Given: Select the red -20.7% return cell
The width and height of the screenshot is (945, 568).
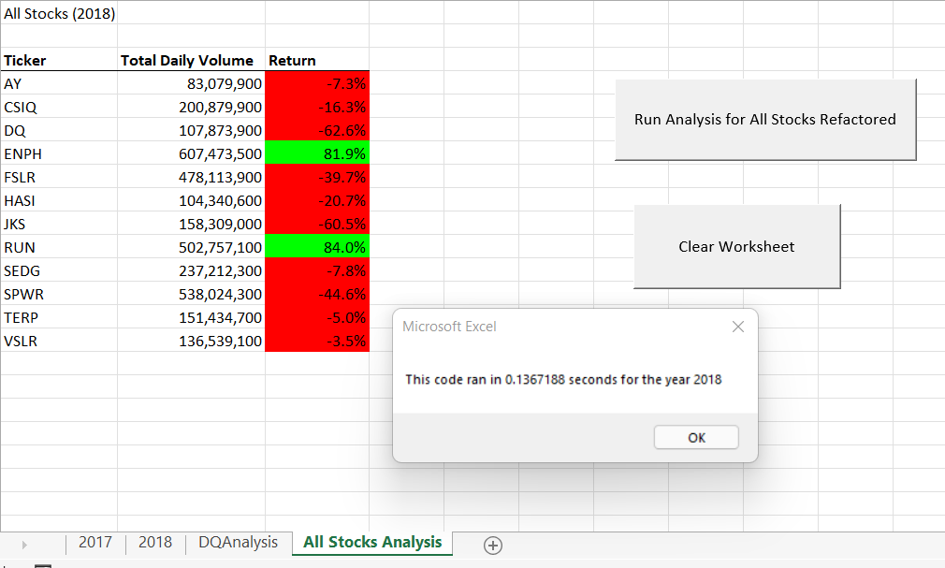Looking at the screenshot, I should coord(317,201).
